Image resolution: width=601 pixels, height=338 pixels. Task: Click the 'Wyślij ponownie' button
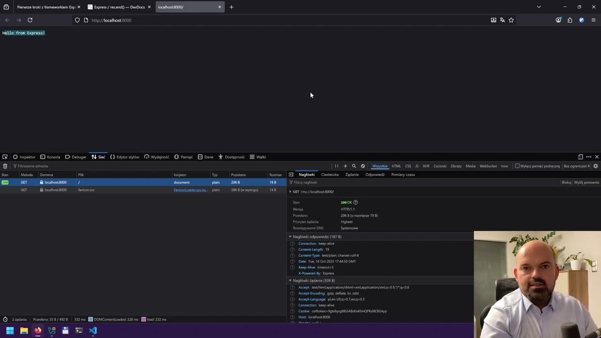tap(586, 183)
